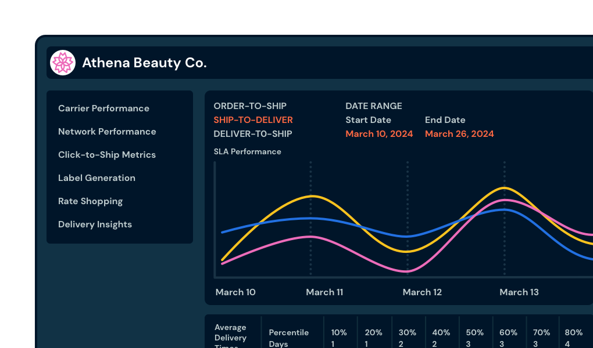Image resolution: width=593 pixels, height=348 pixels.
Task: Switch to ORDER-TO-SHIP metric
Action: pos(250,106)
